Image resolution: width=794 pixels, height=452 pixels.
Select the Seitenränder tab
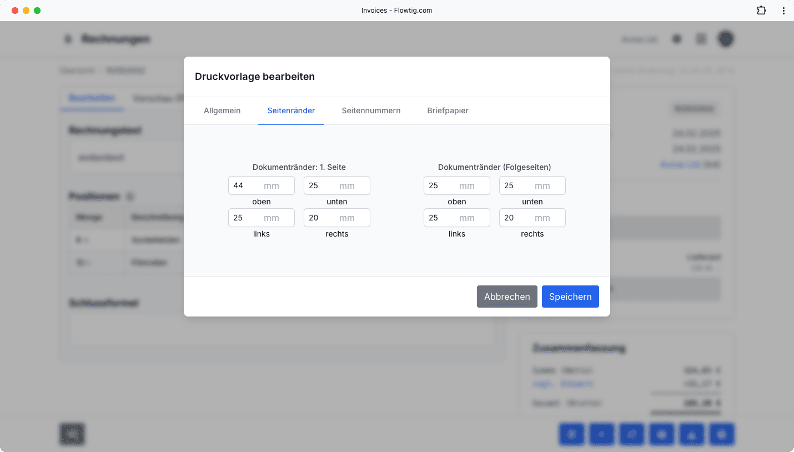pos(291,111)
